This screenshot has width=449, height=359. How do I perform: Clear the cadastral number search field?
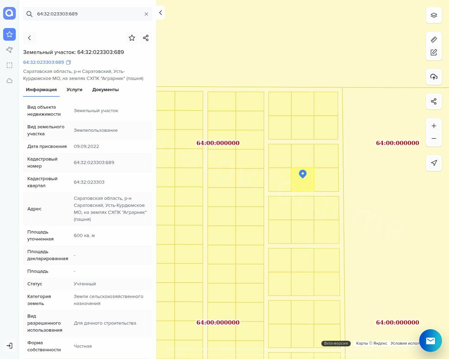point(146,14)
